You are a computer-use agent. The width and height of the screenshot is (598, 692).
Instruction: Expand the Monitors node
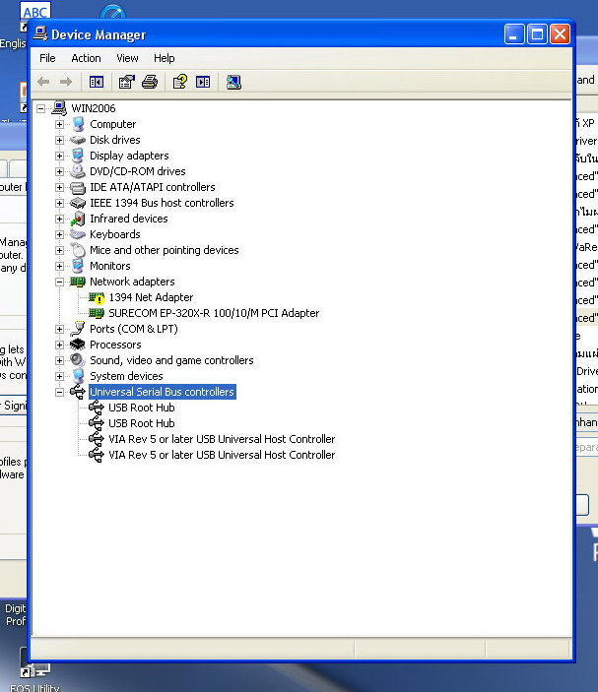click(x=60, y=266)
